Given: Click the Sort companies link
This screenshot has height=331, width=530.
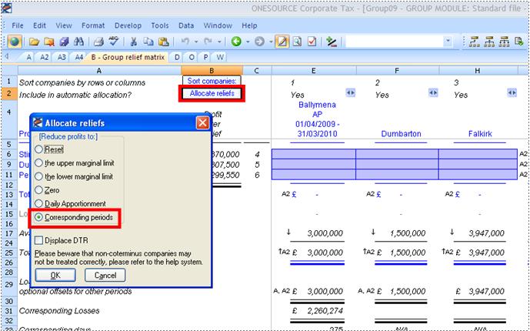Looking at the screenshot, I should tap(212, 80).
